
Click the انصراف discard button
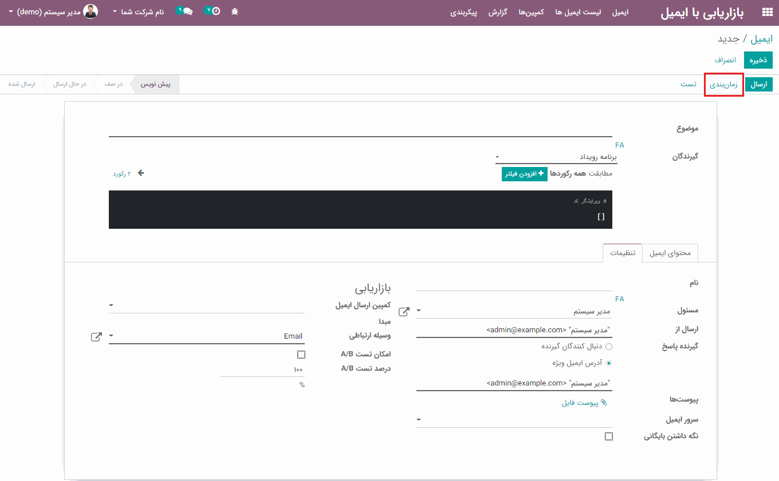(725, 60)
